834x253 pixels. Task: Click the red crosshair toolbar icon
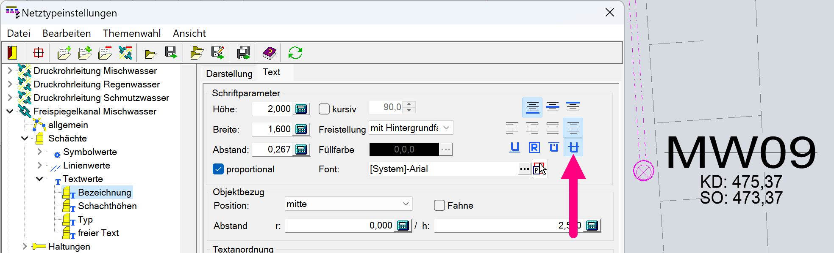[x=39, y=53]
